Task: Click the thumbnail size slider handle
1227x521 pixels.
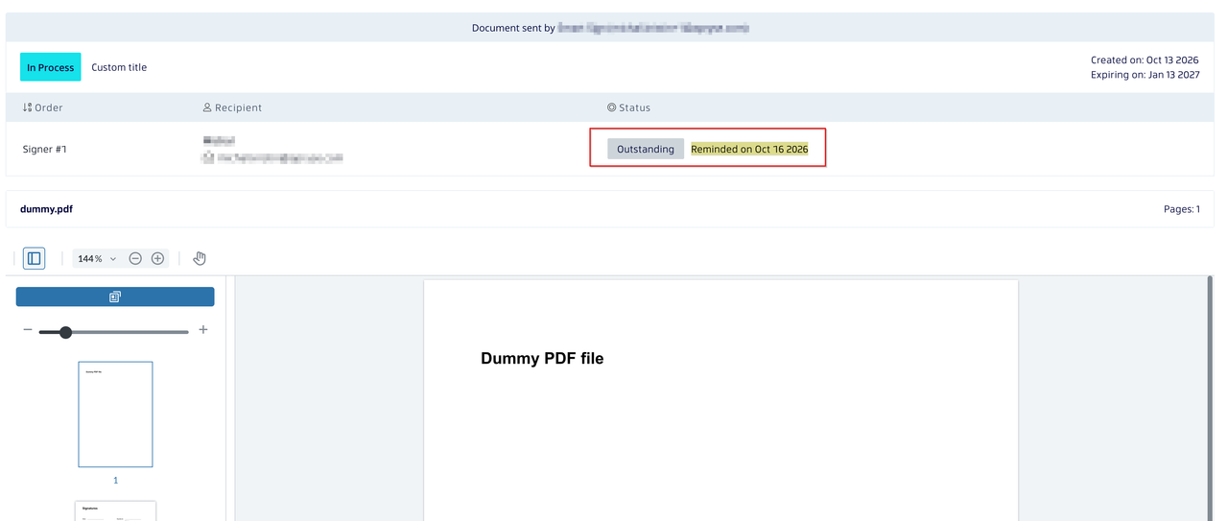Action: (x=65, y=332)
